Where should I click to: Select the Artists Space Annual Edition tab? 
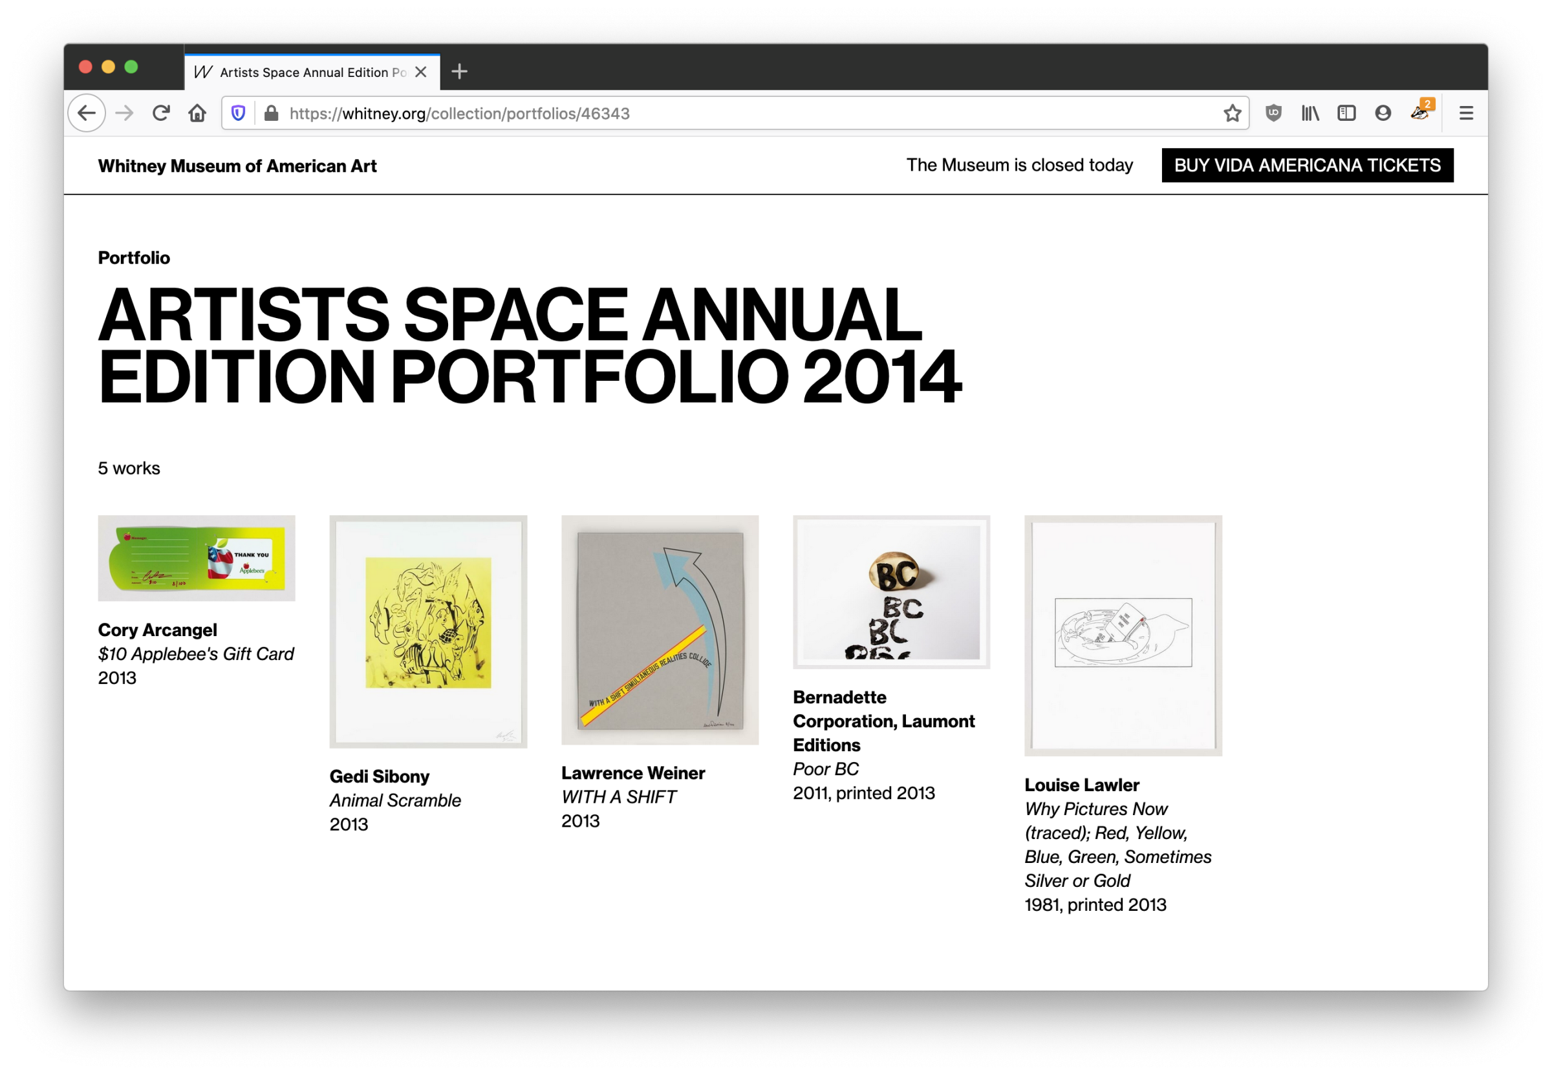(x=312, y=72)
